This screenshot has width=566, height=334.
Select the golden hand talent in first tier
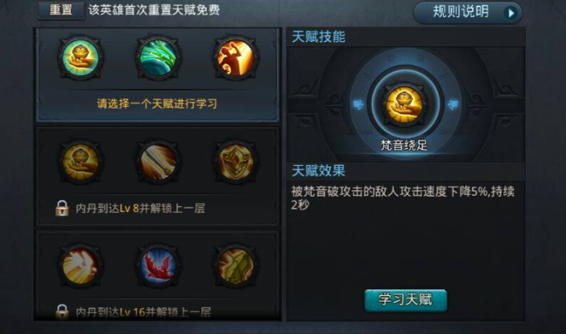click(81, 57)
